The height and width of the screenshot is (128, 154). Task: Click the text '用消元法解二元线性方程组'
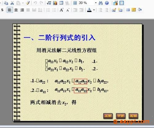tap(67, 50)
